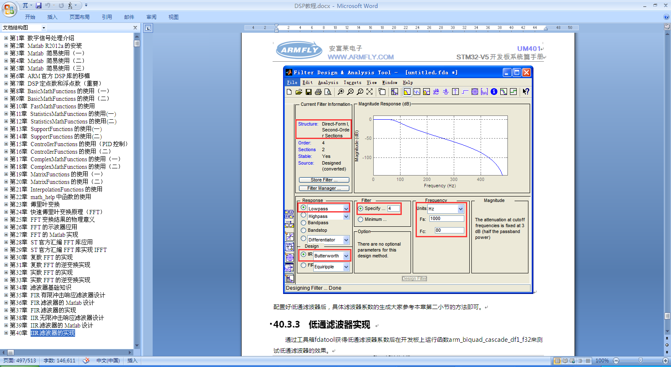Screen dimensions: 671x367
Task: Open the Office button menu
Action: point(9,9)
